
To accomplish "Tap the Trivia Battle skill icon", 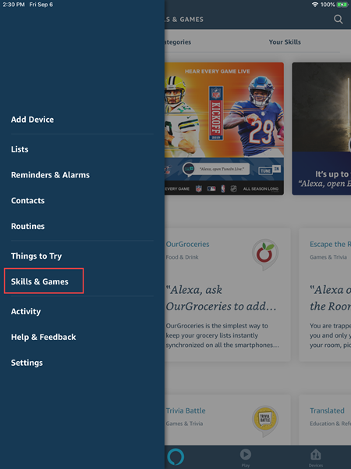I will coord(265,421).
